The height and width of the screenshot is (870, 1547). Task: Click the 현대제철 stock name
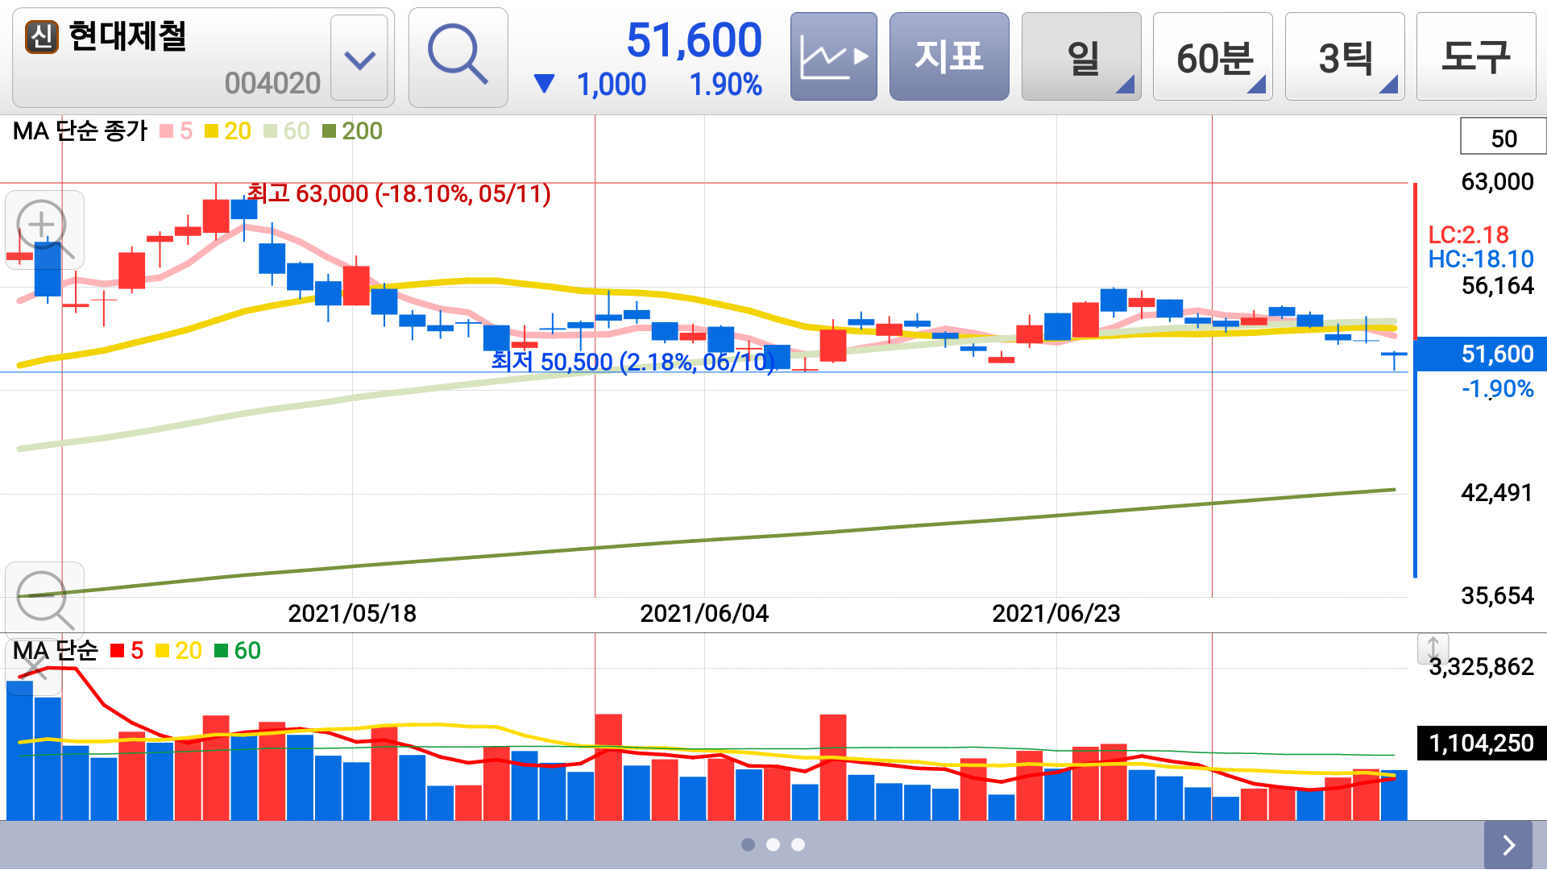(x=127, y=36)
